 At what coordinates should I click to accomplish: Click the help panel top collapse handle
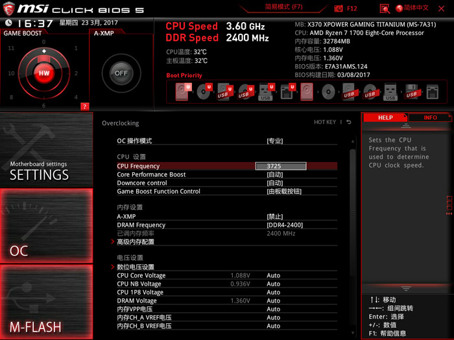(406, 126)
